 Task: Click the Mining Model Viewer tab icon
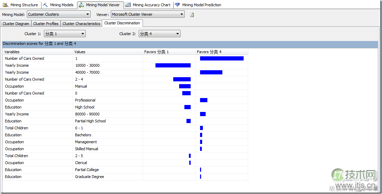click(81, 5)
